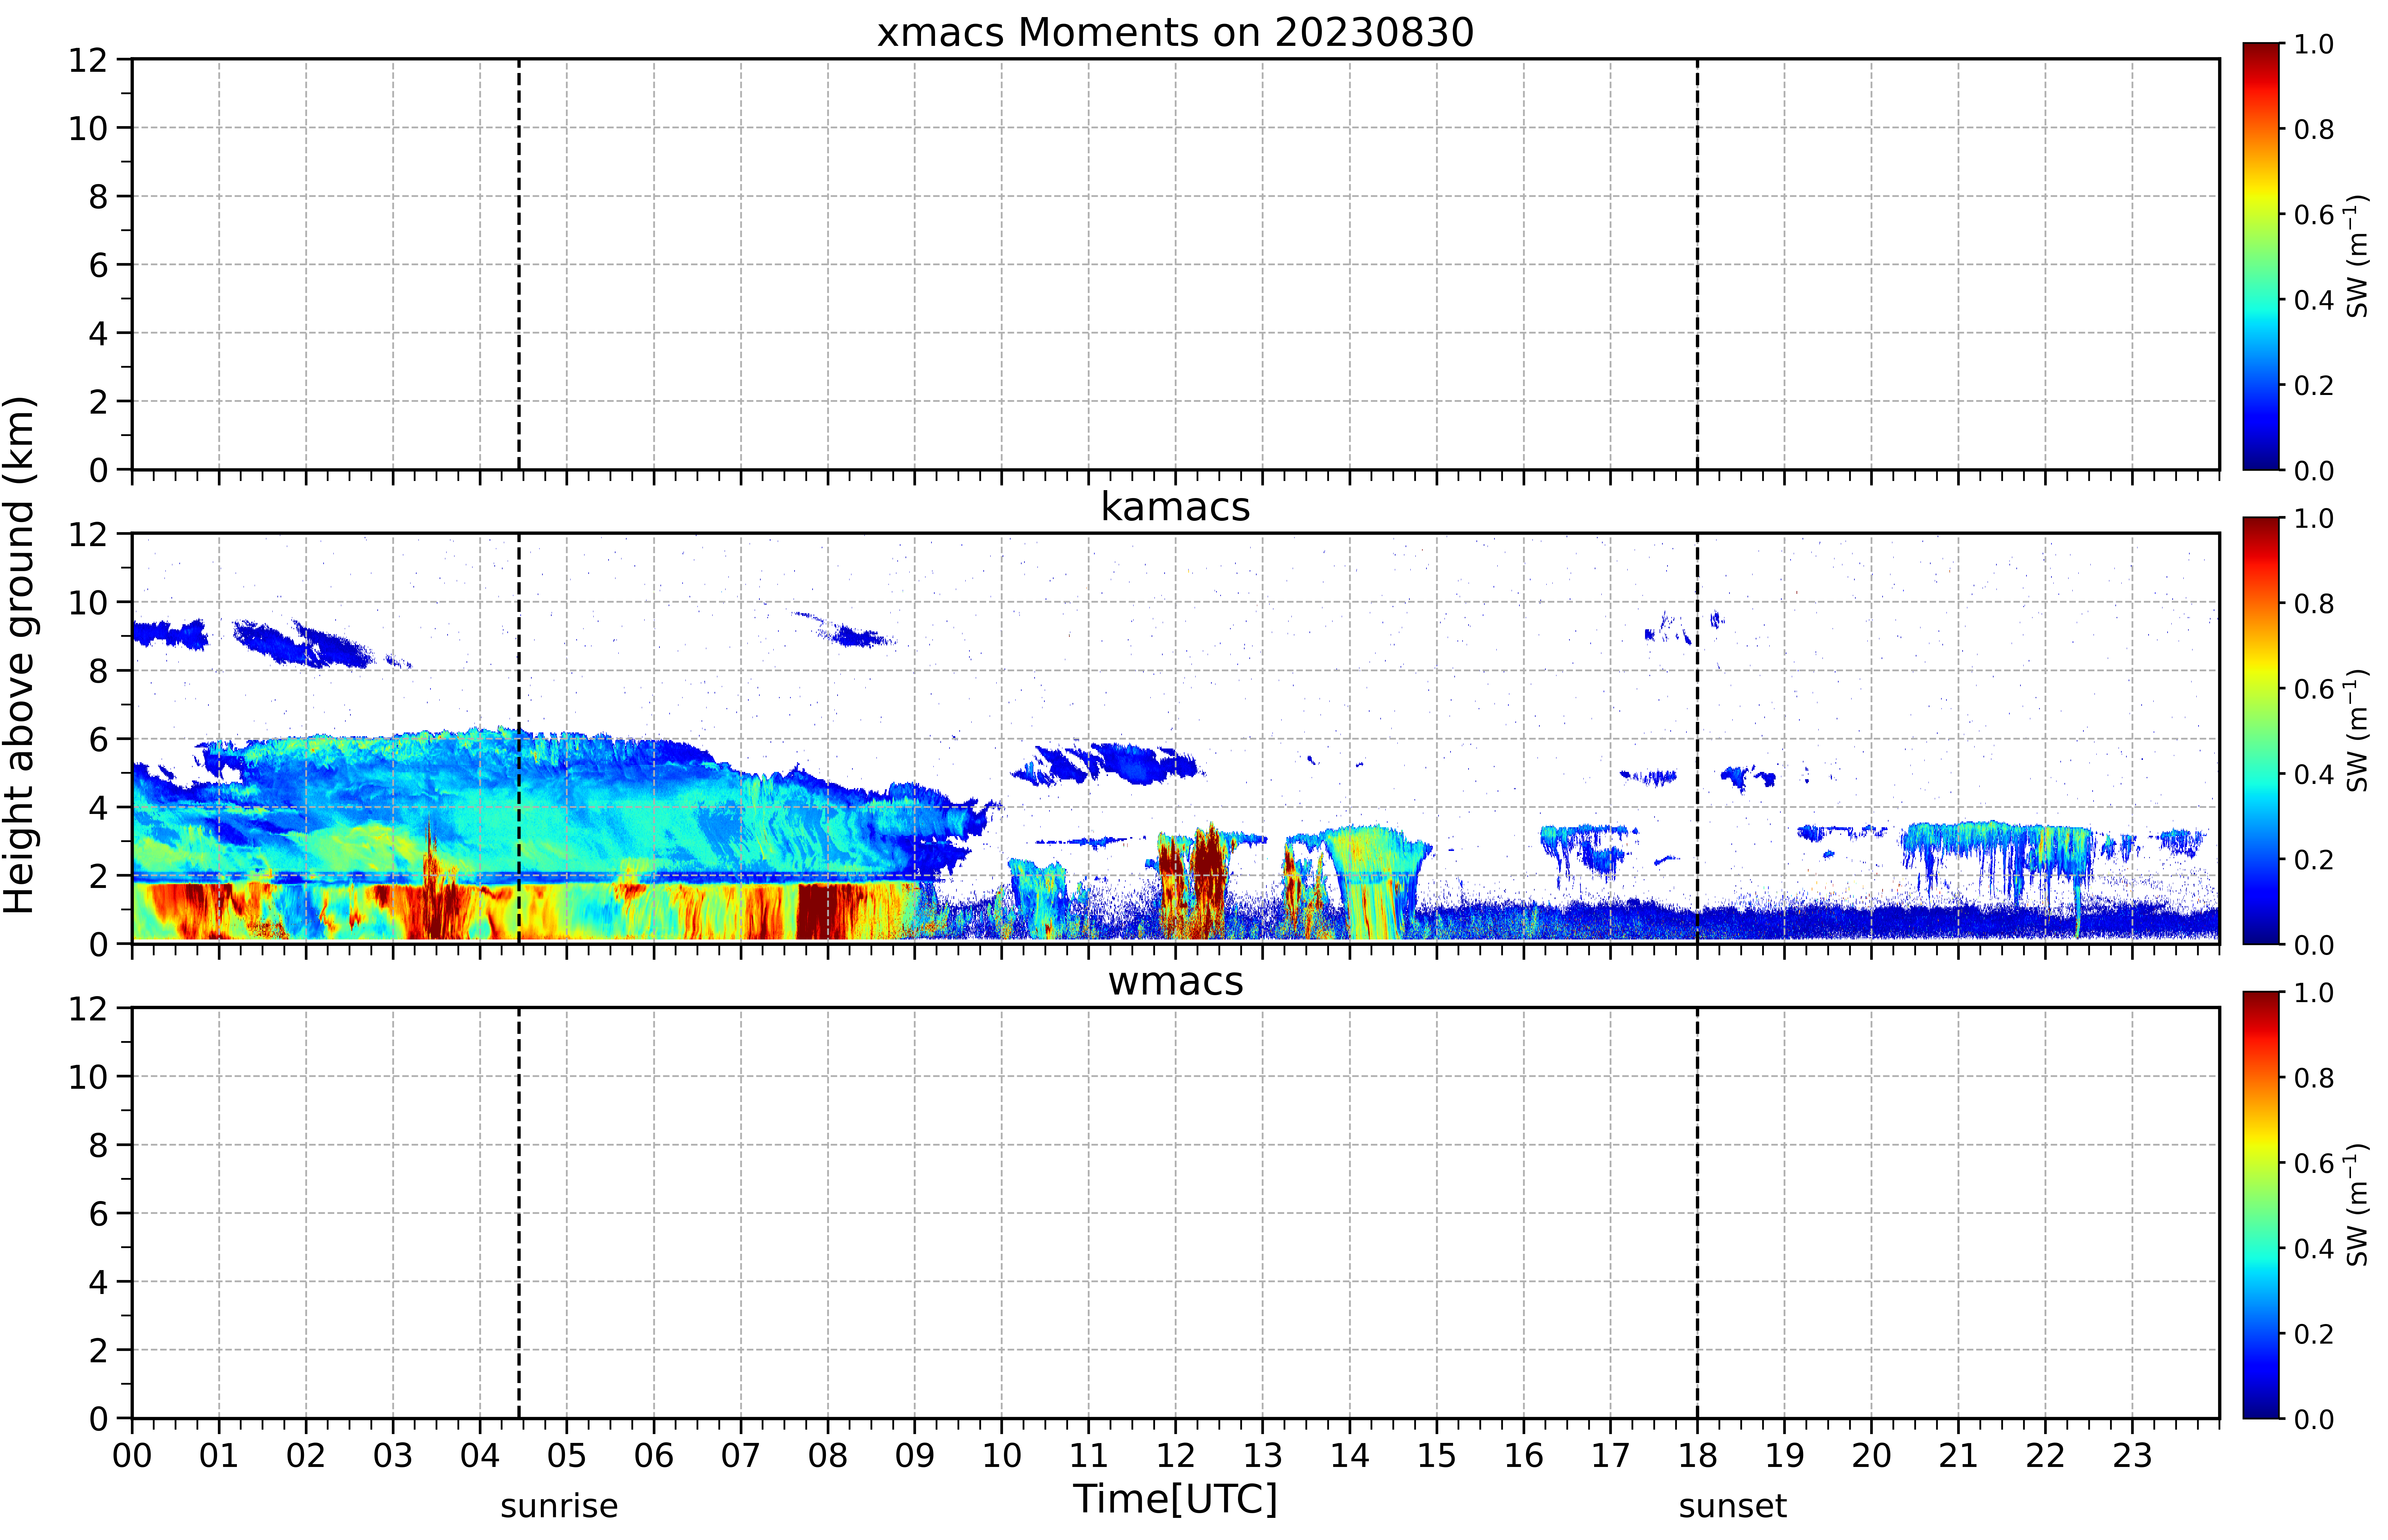Screen dimensions: 2388x1540
Task: Click the '06' time tick label
Action: [654, 1456]
